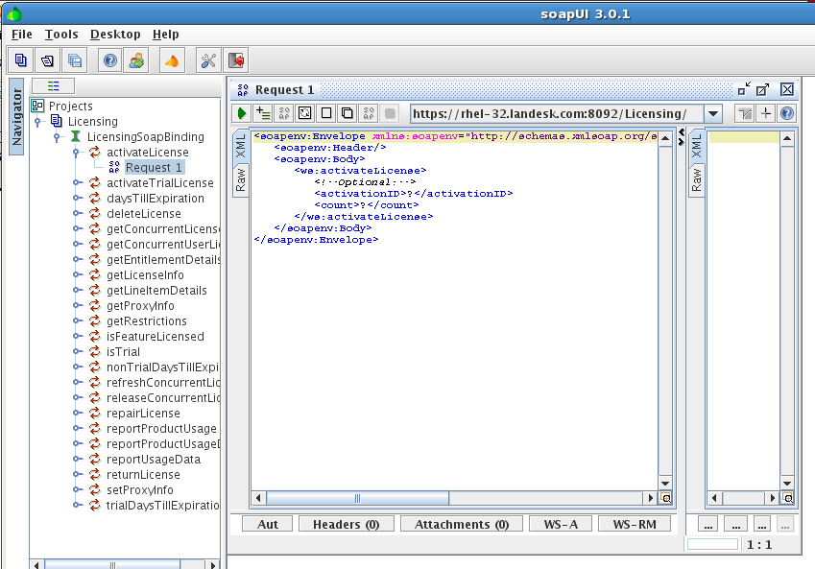Select the request editor XML tab
The height and width of the screenshot is (569, 815).
[x=241, y=146]
